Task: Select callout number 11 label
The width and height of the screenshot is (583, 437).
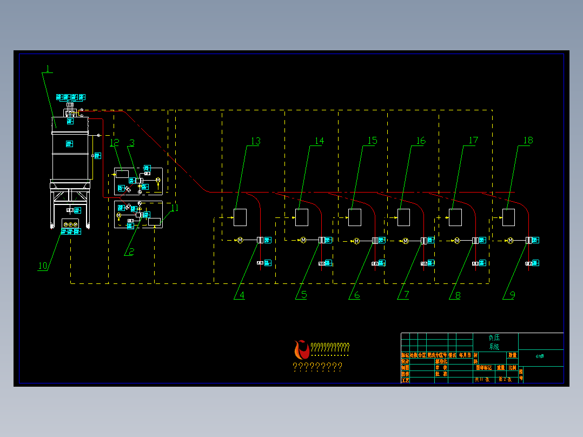Action: click(174, 208)
